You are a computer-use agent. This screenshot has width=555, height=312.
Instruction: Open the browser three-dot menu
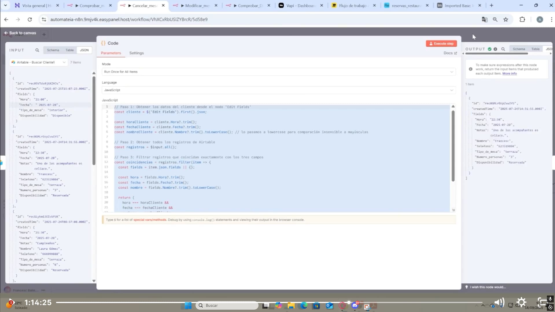coord(551,19)
